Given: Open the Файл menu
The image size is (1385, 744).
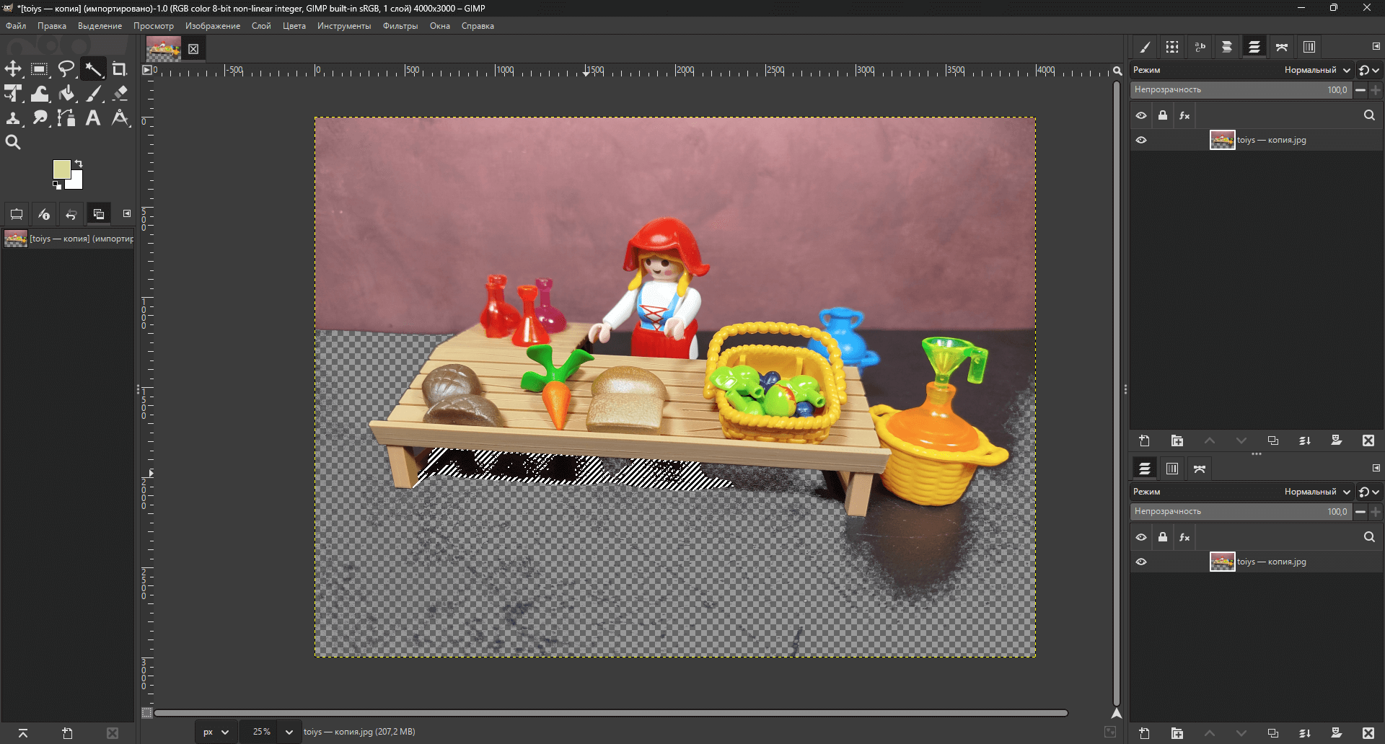Looking at the screenshot, I should point(16,26).
